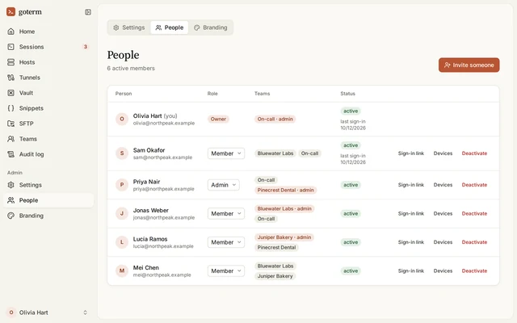Click the Hosts server icon
Screen dimensions: 517x323
pyautogui.click(x=11, y=62)
